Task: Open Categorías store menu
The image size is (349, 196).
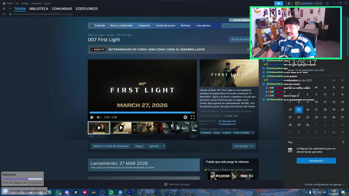Action: 144,26
